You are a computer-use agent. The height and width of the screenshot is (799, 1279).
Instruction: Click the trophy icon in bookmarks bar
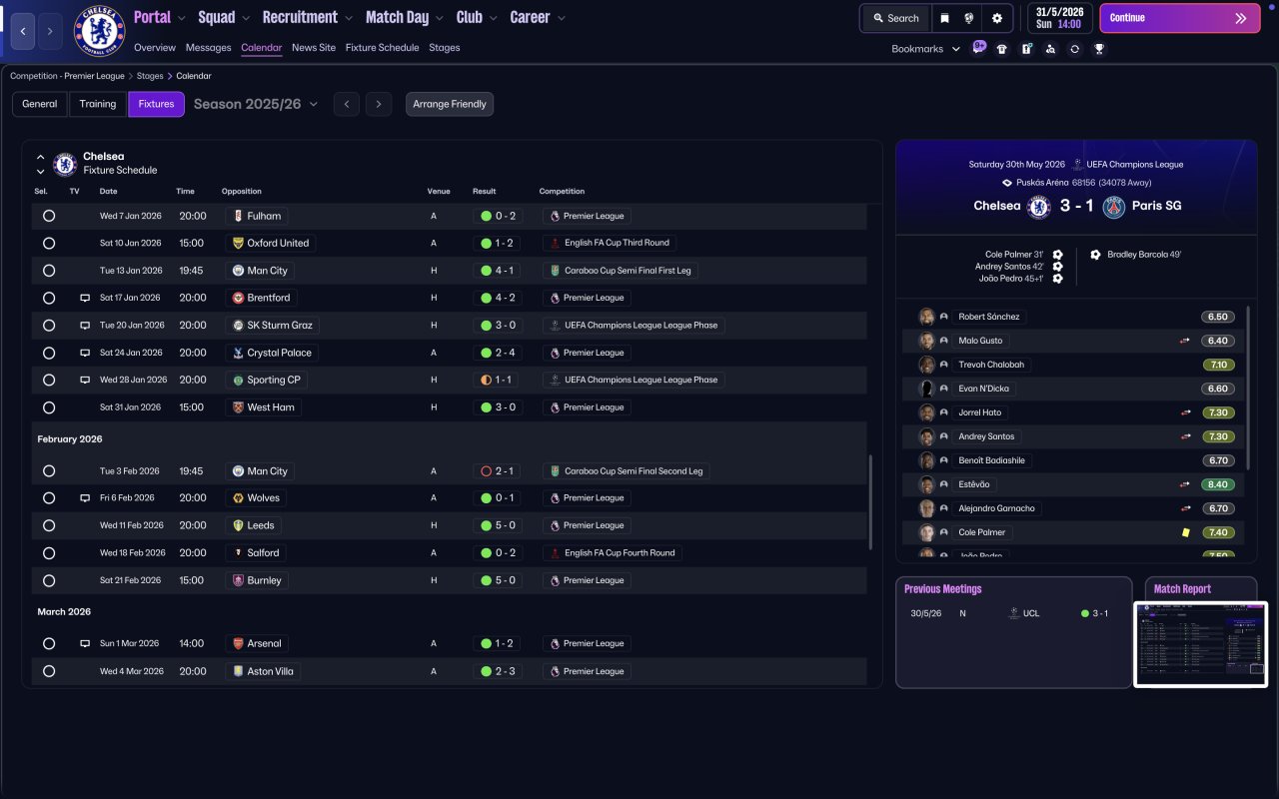tap(1099, 49)
